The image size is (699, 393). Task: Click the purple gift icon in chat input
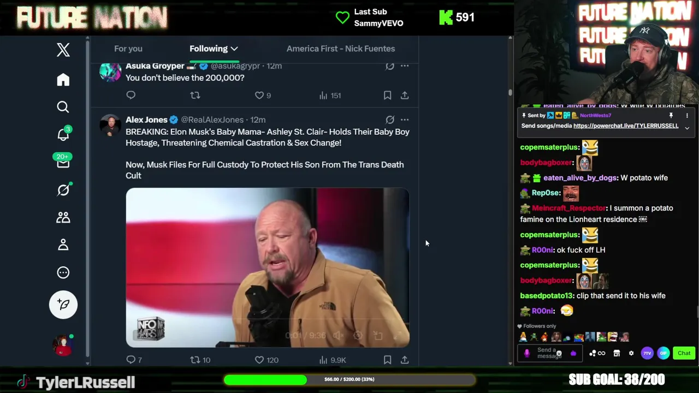point(573,354)
